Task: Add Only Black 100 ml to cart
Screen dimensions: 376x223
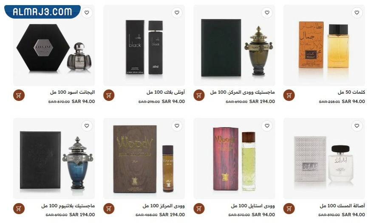Action: 109,95
